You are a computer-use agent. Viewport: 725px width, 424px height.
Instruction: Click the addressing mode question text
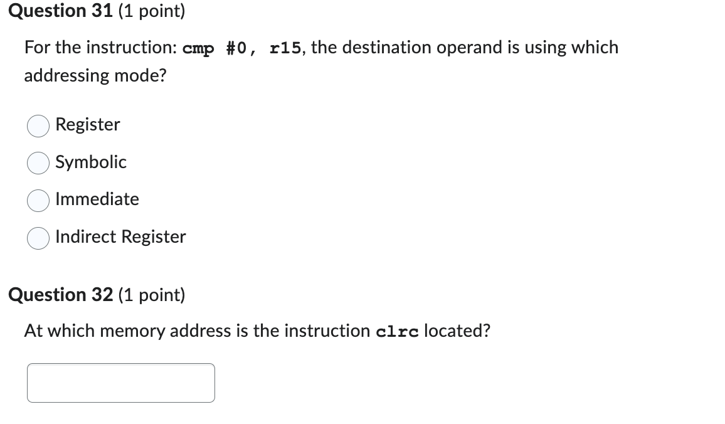tap(95, 75)
